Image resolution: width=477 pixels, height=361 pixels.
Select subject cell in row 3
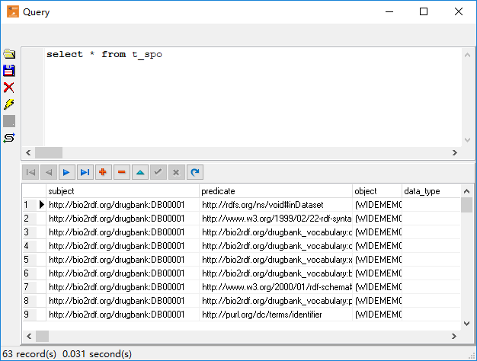tap(123, 232)
